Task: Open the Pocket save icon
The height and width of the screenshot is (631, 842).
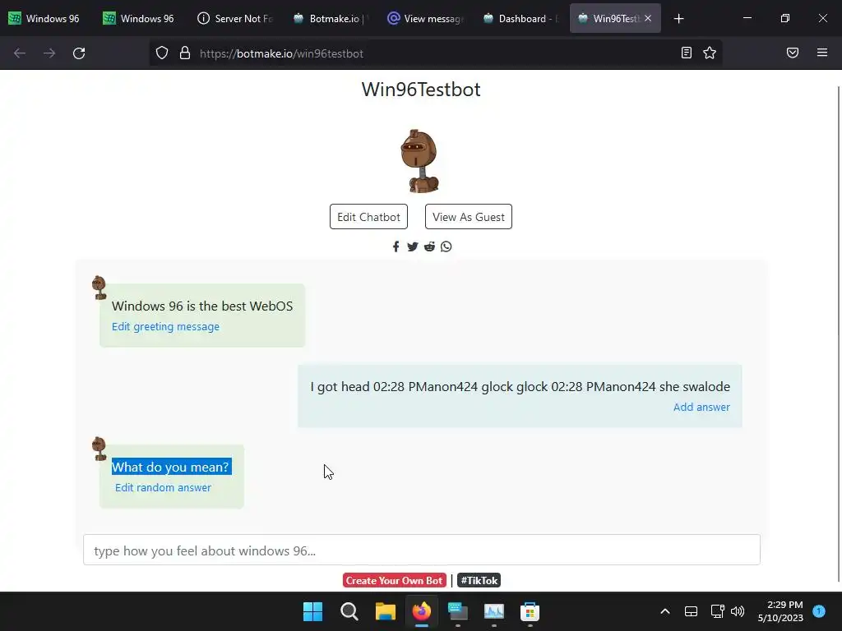Action: point(793,53)
